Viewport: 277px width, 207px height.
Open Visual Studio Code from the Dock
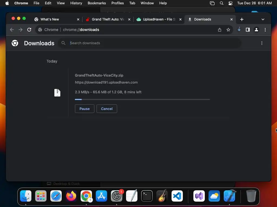pyautogui.click(x=177, y=196)
